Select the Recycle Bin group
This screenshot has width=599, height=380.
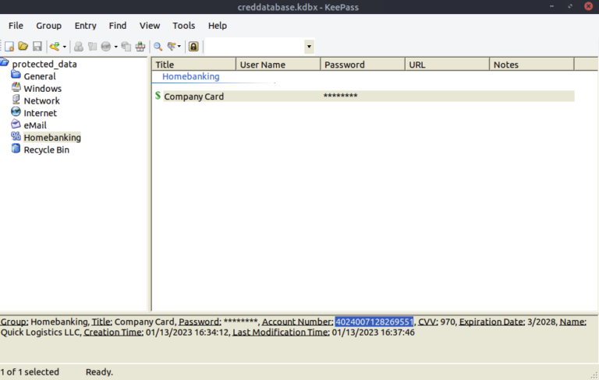click(x=46, y=150)
